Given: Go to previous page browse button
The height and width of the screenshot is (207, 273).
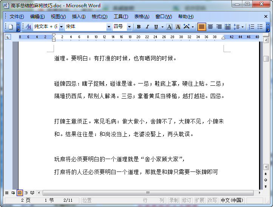Looking at the screenshot, I should tap(266, 174).
